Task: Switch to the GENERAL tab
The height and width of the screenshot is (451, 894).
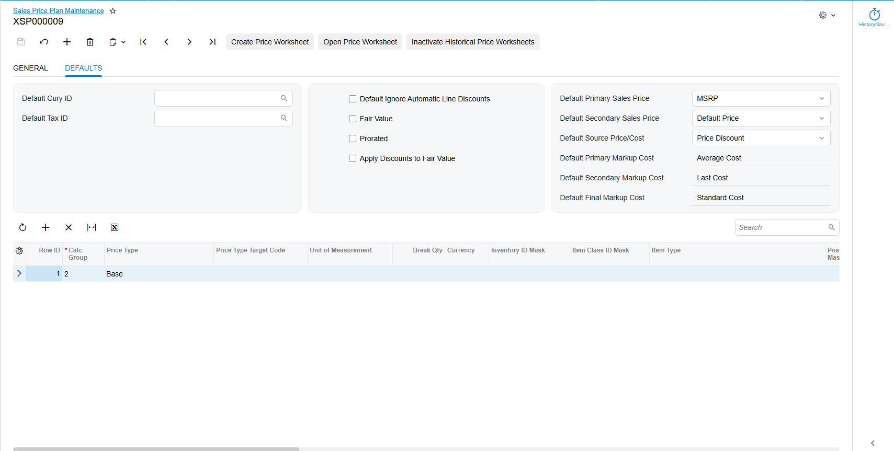Action: pyautogui.click(x=30, y=68)
